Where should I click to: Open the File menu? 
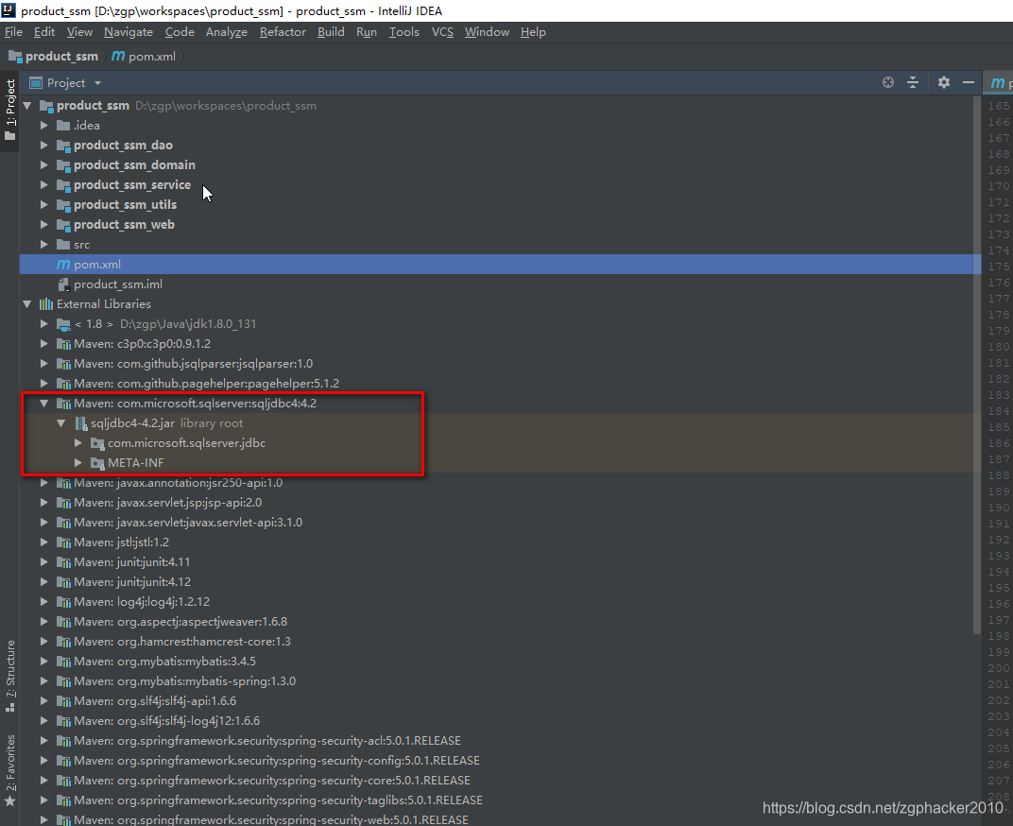point(13,32)
